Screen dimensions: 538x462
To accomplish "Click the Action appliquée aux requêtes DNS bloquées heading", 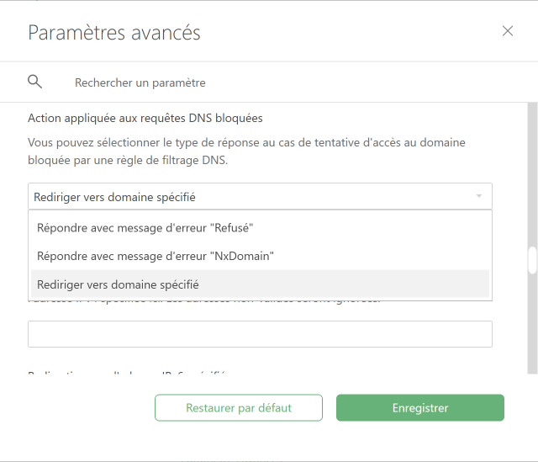I will point(145,118).
